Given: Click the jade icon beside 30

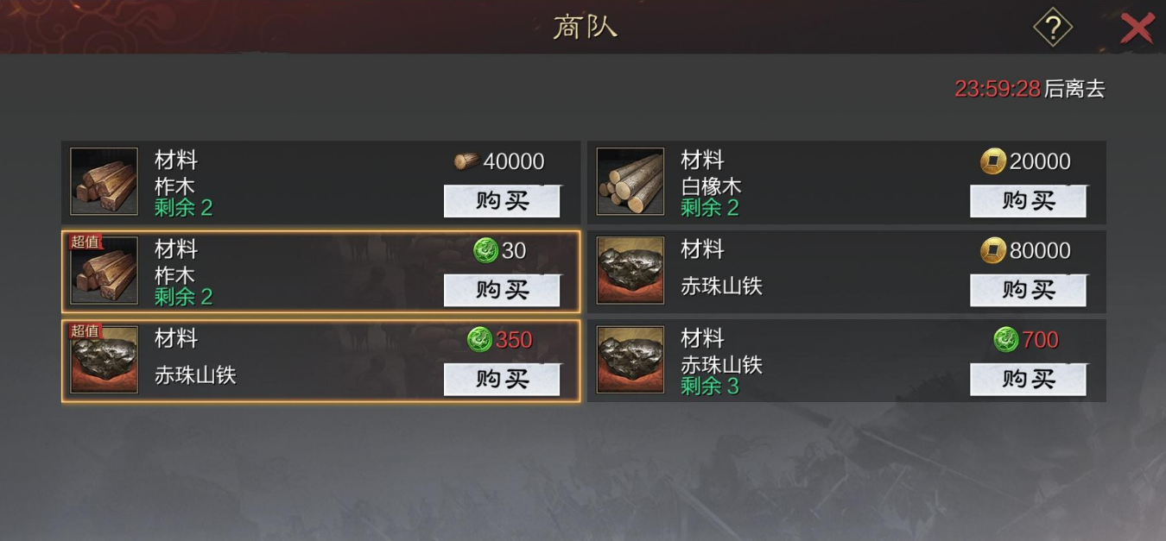Looking at the screenshot, I should click(x=486, y=250).
